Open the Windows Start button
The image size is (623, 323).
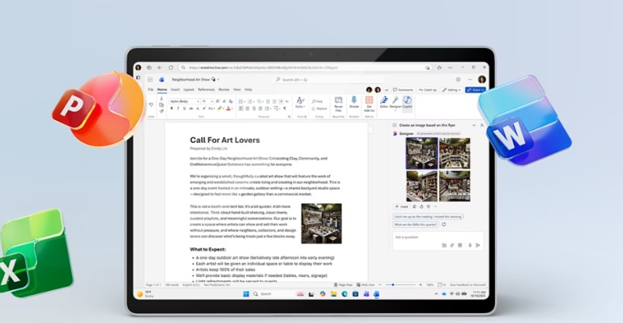coord(246,294)
